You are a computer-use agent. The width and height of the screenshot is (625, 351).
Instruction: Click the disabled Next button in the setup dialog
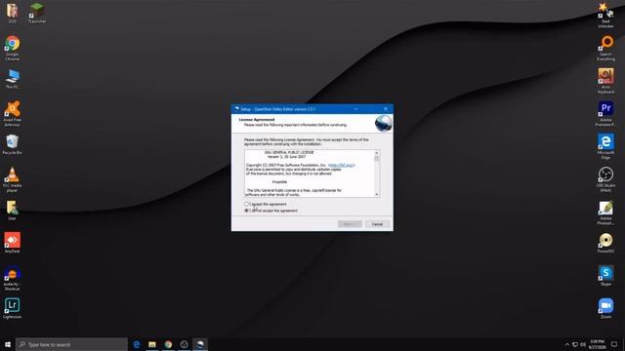point(350,224)
